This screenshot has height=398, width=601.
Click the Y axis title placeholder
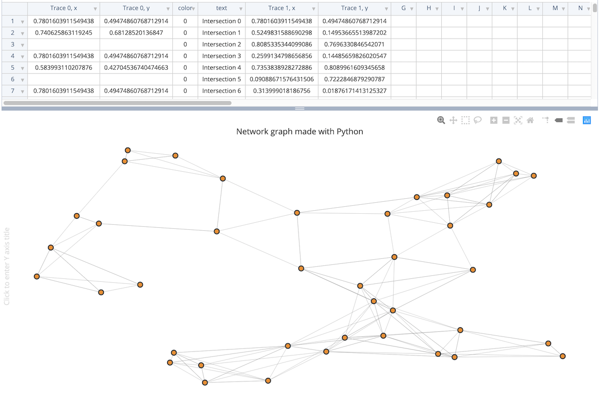[7, 266]
